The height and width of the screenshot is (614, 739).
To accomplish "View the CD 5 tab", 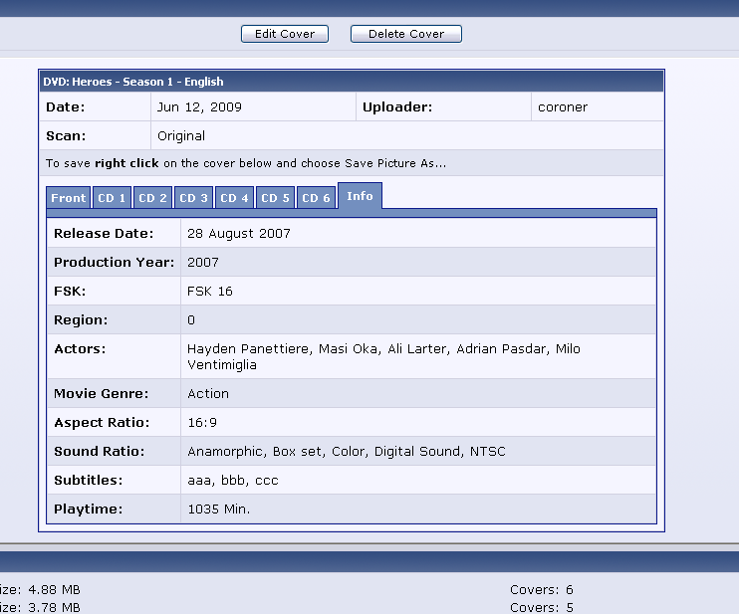I will click(x=276, y=198).
